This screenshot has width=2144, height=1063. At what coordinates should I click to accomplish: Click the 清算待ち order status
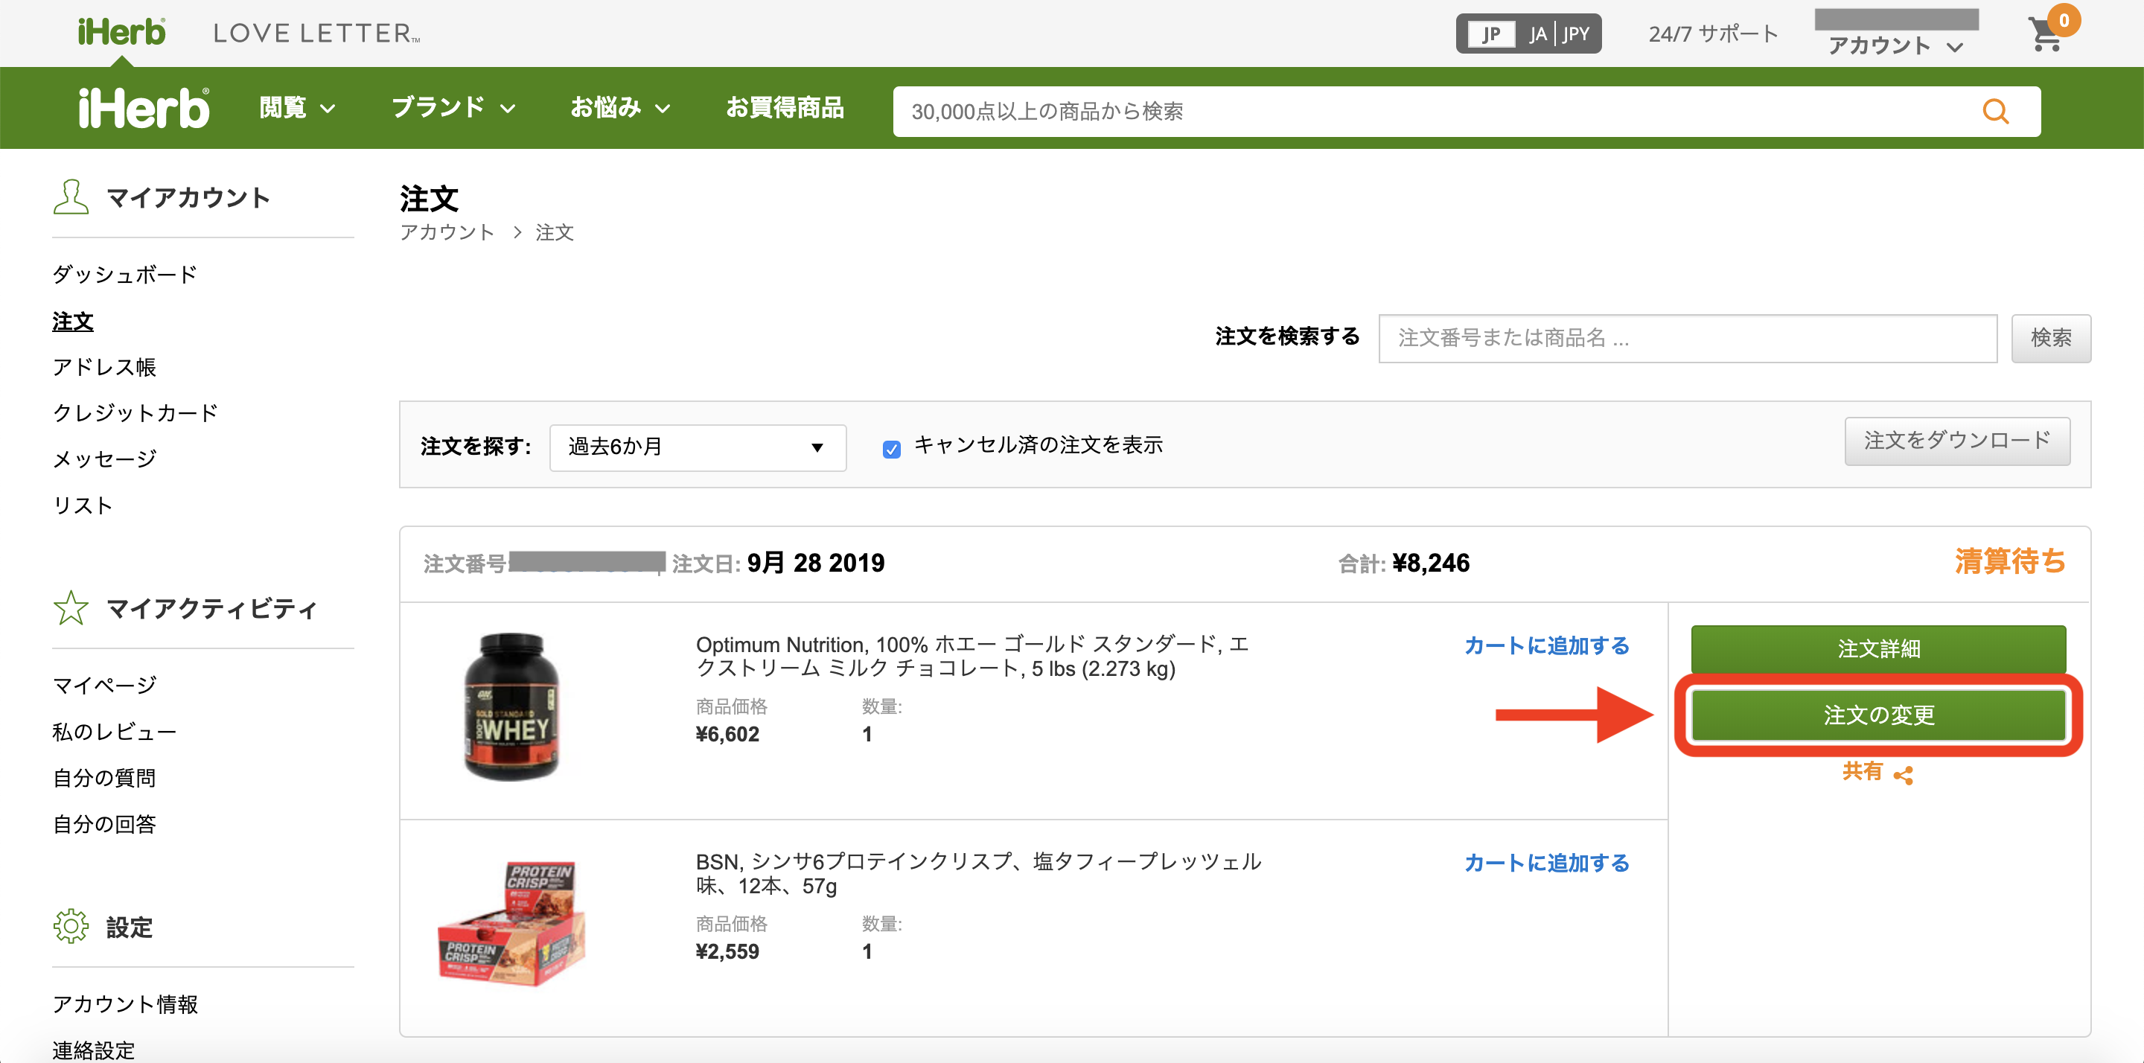click(2010, 562)
